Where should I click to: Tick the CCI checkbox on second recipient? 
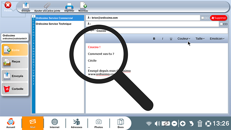(221, 24)
